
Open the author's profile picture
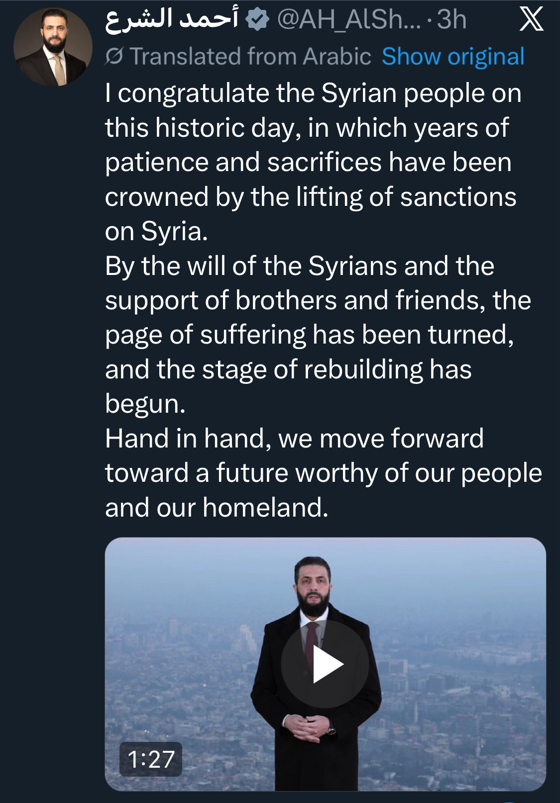point(53,47)
